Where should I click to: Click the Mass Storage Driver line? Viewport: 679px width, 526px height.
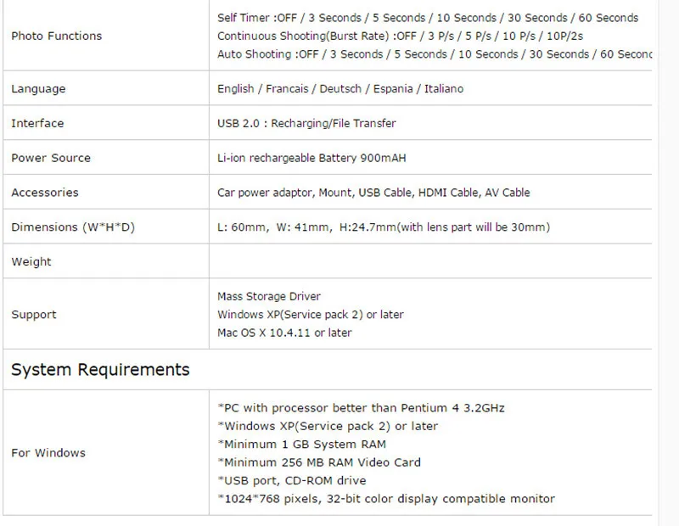click(x=269, y=297)
